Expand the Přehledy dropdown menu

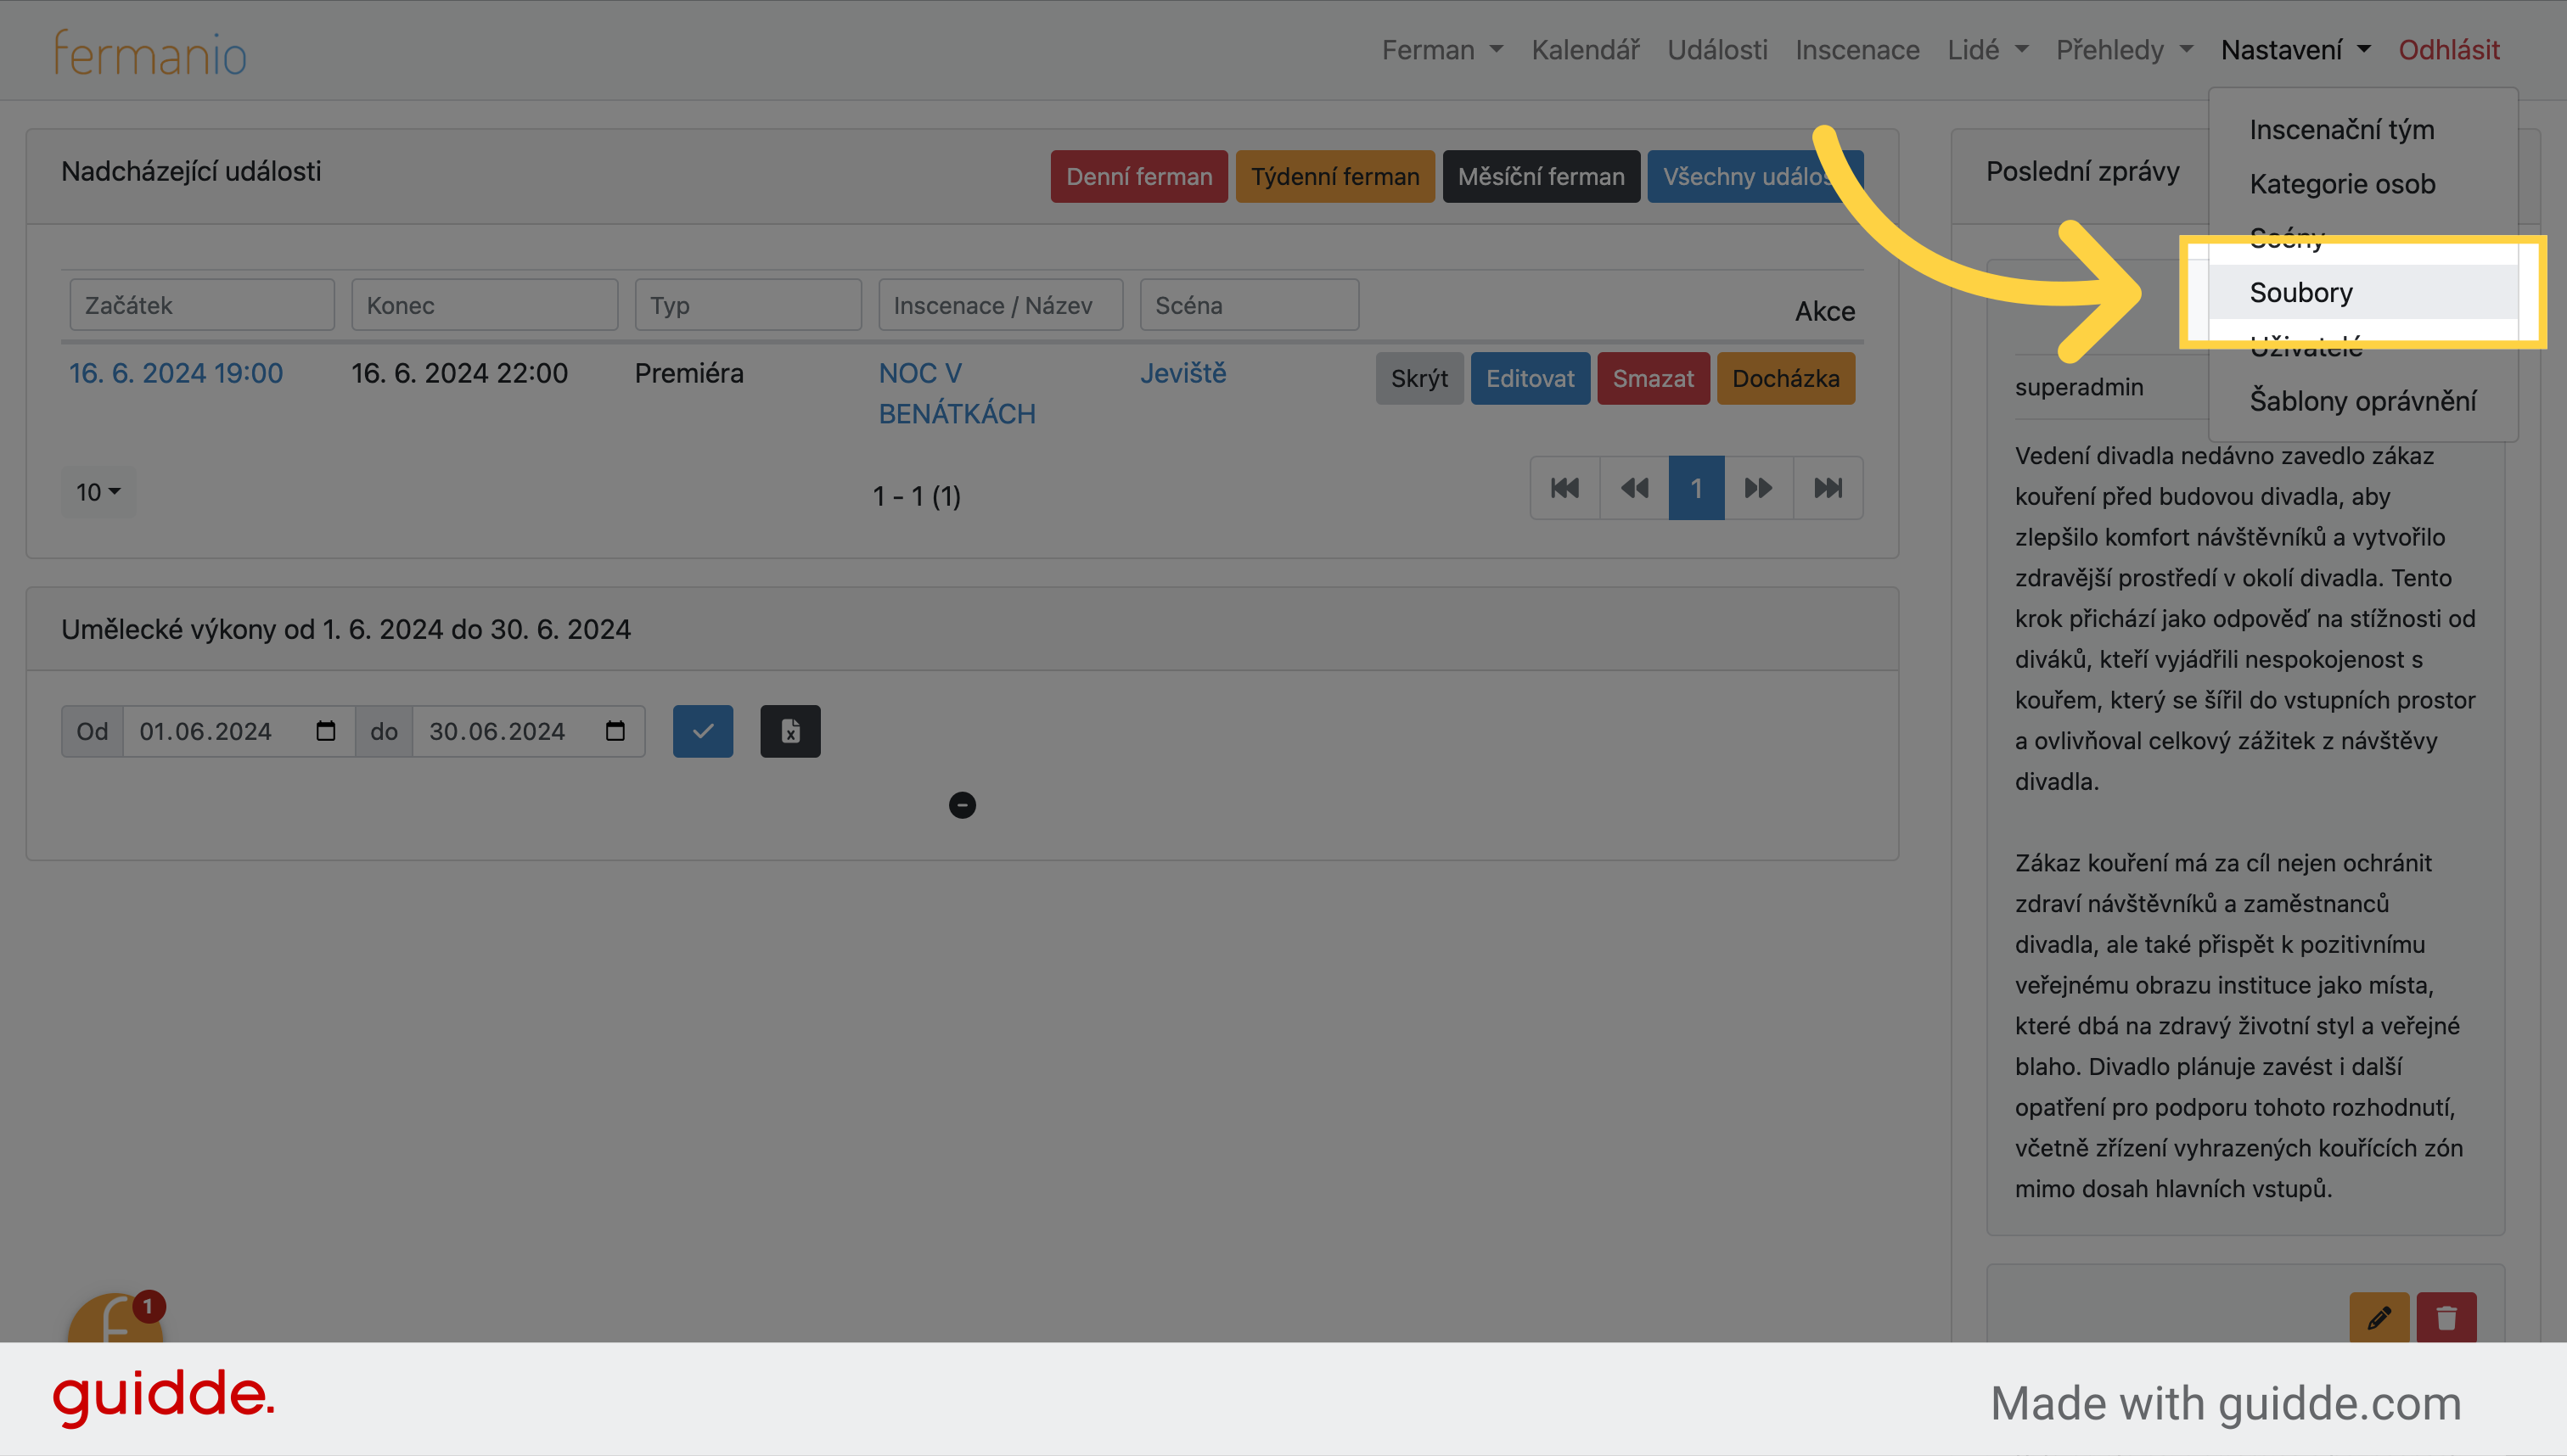pos(2124,50)
